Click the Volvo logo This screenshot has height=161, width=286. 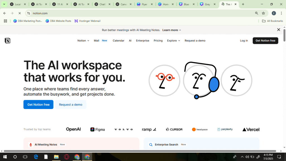click(x=123, y=129)
